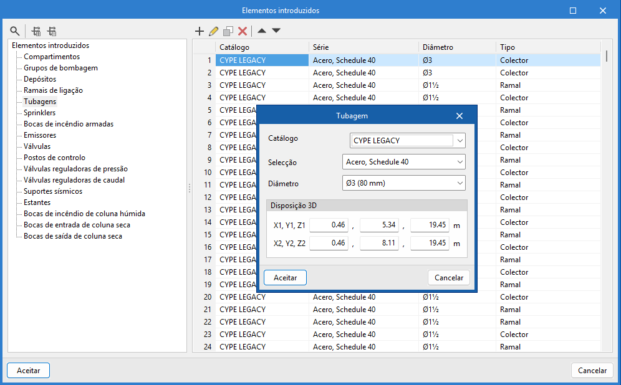Click the search magnifier icon
The width and height of the screenshot is (621, 385).
(x=15, y=31)
